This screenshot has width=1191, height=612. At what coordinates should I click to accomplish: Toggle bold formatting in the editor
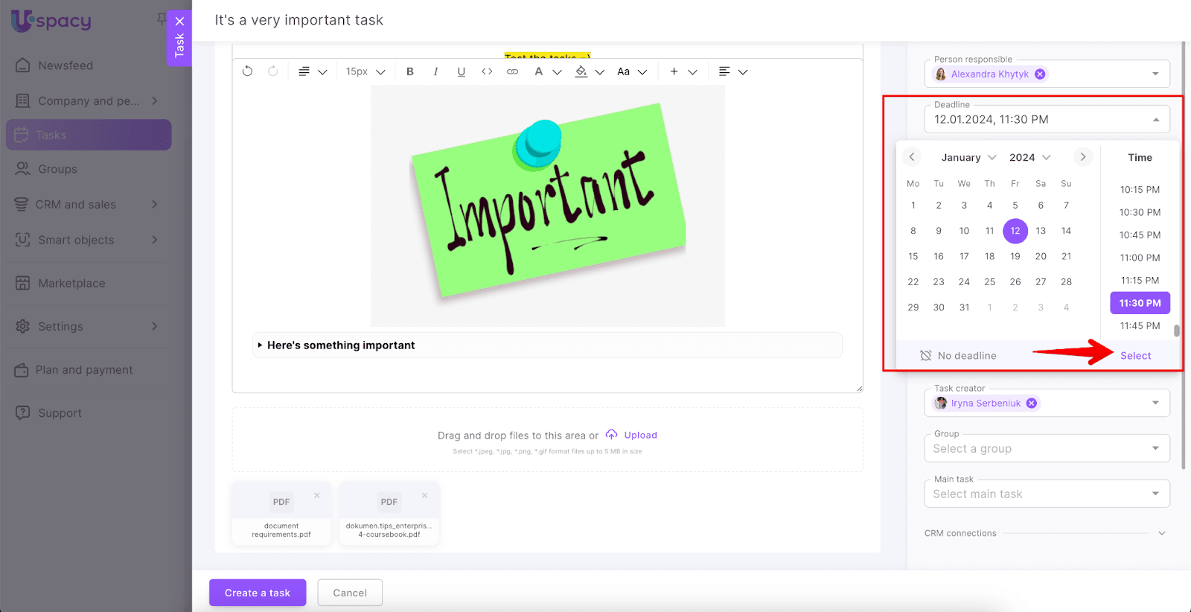click(x=409, y=71)
